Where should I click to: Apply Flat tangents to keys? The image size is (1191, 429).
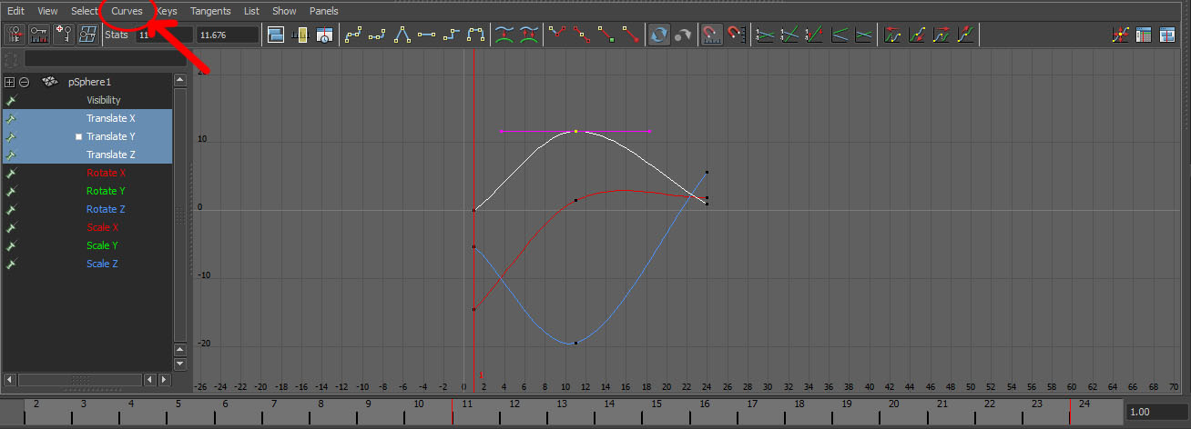[x=426, y=35]
